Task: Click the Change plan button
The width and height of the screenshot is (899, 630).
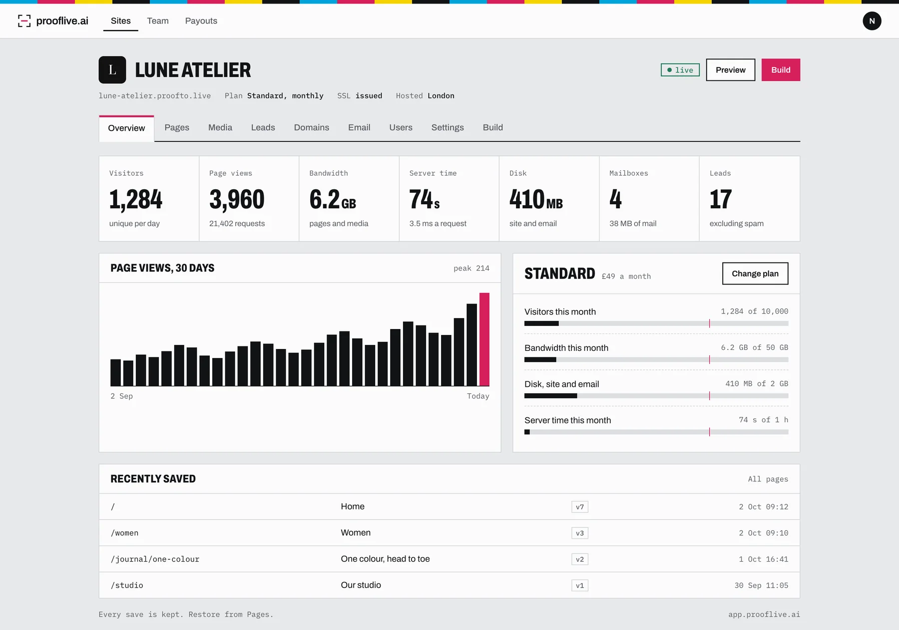Action: (x=755, y=274)
